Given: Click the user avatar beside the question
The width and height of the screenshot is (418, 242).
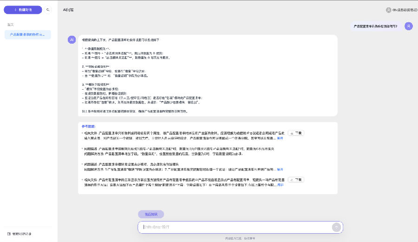Looking at the screenshot, I should (409, 26).
